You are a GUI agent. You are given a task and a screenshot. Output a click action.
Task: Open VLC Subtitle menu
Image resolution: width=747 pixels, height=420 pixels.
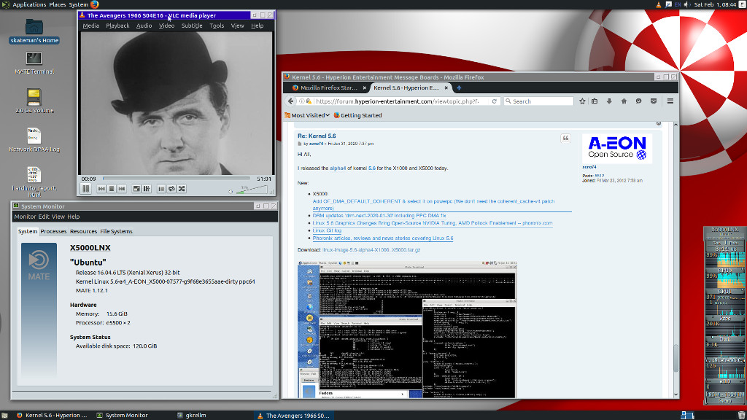click(x=192, y=26)
